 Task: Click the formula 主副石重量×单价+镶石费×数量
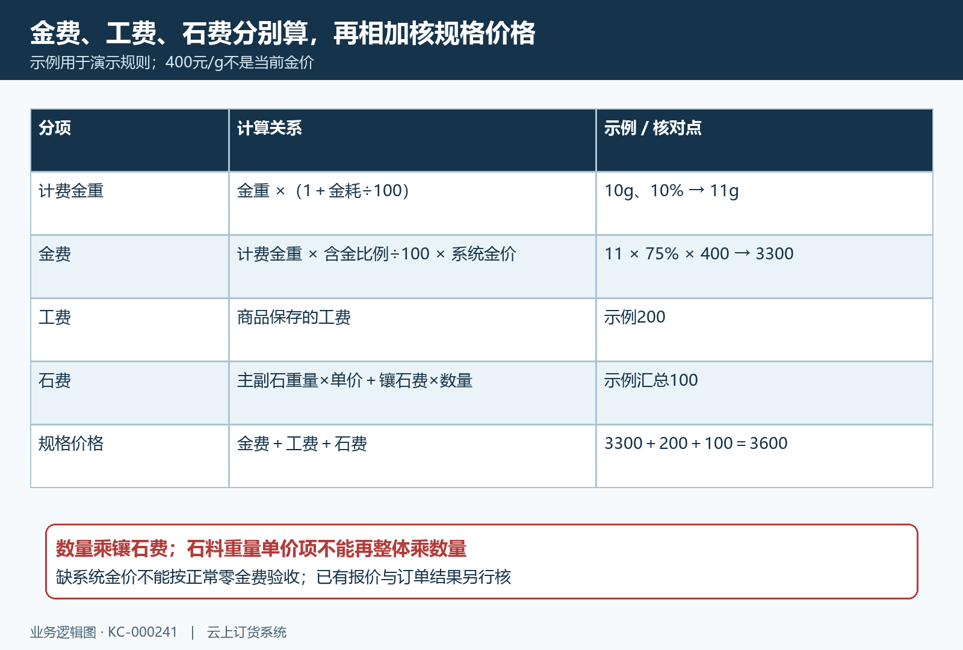coord(355,380)
